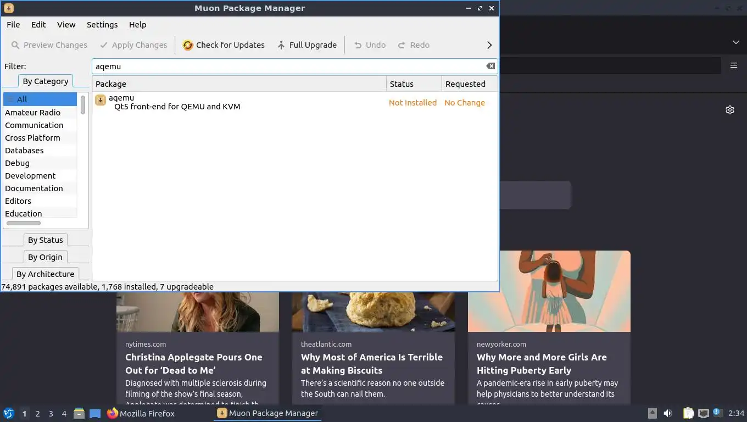The width and height of the screenshot is (747, 422).
Task: Select the Editors category
Action: (40, 201)
